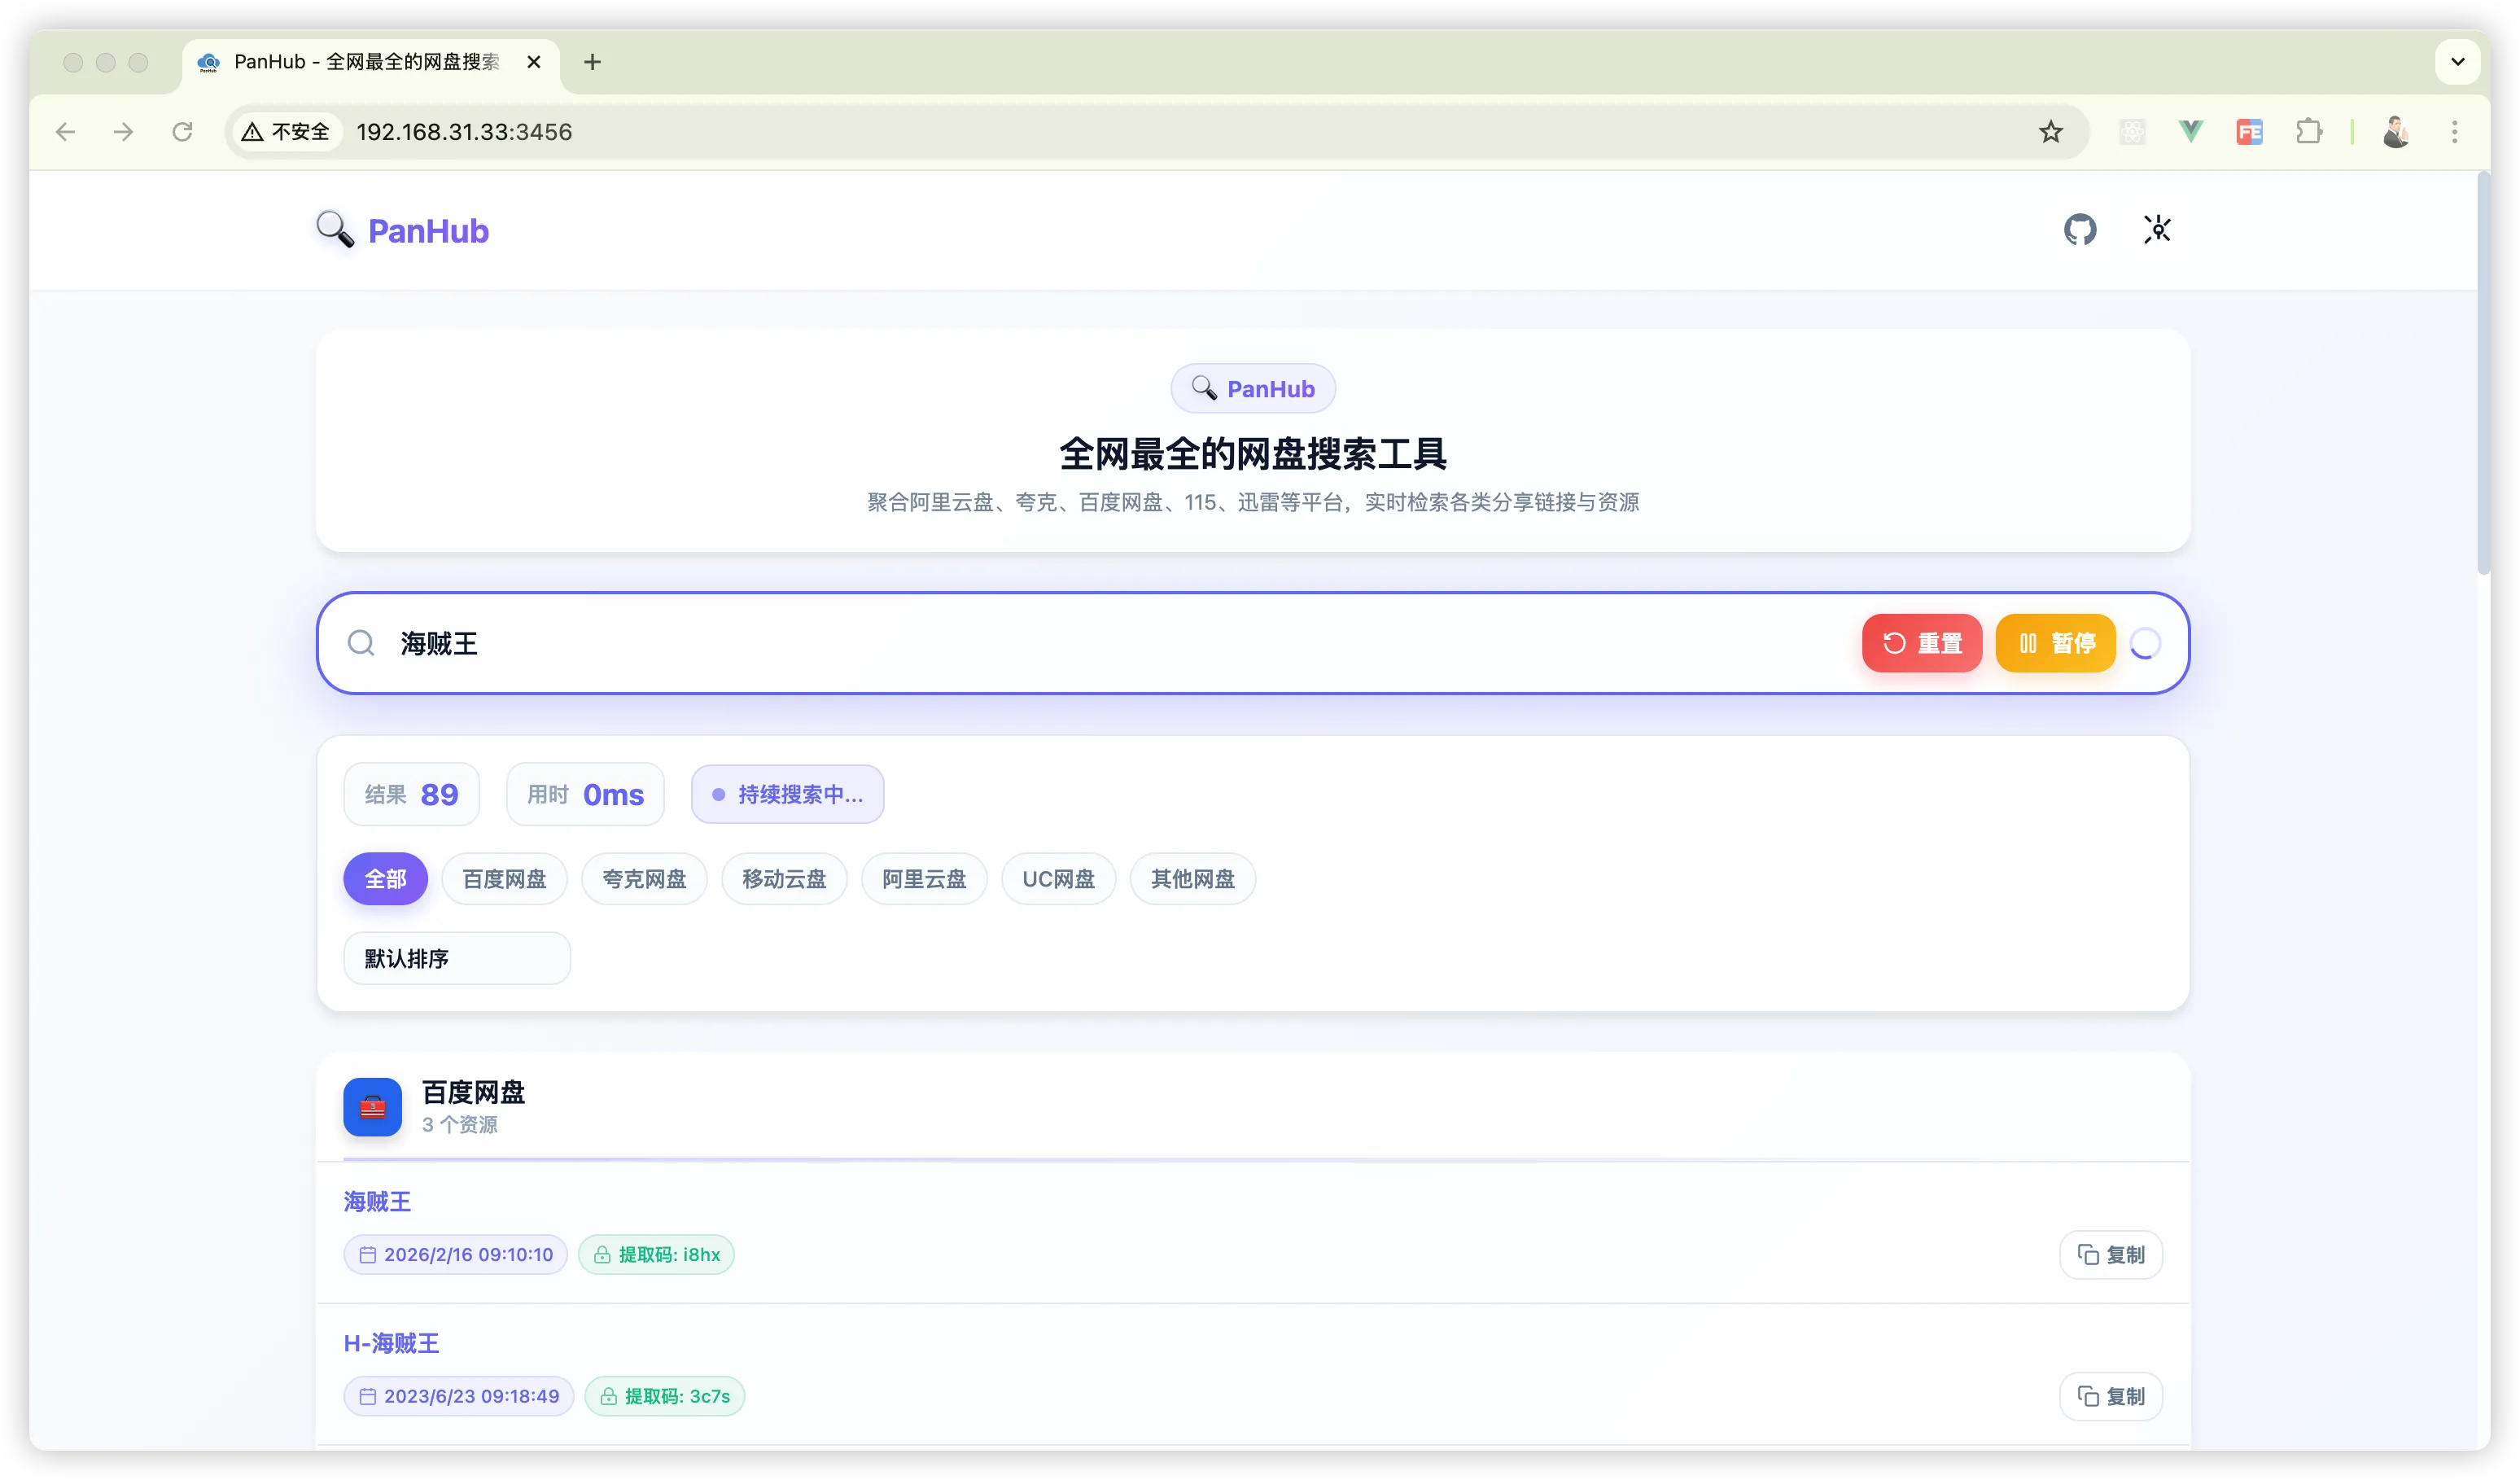Click the 用时 0ms timing badge
This screenshot has height=1480, width=2520.
tap(586, 794)
